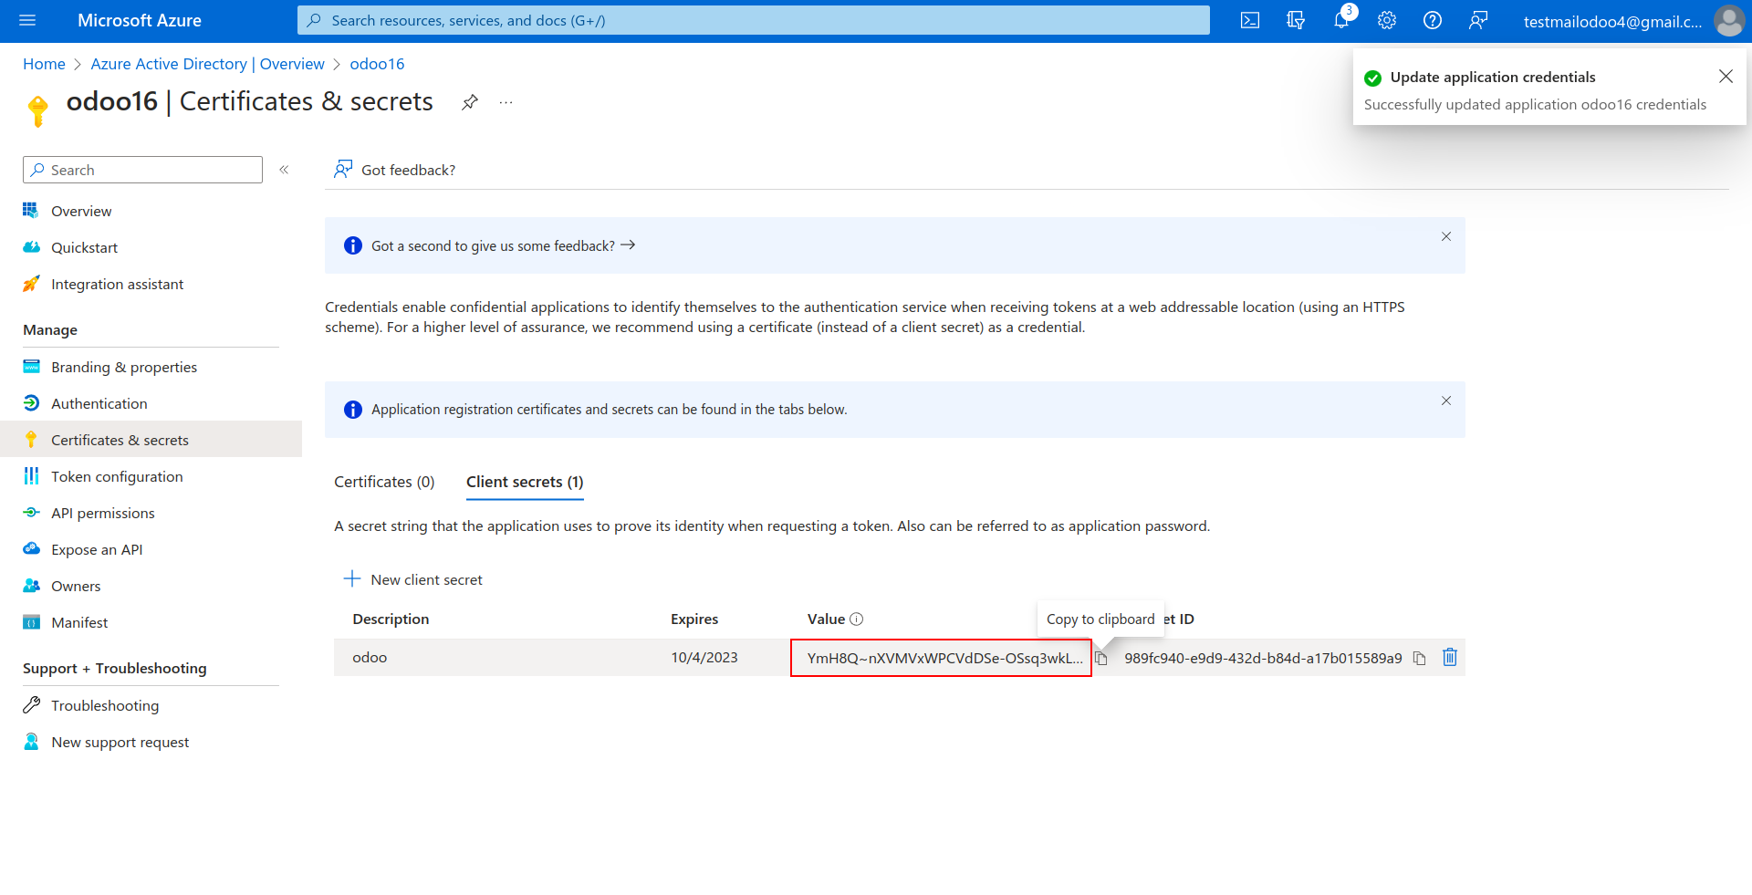Click the Quickstart cloud icon

[x=31, y=247]
